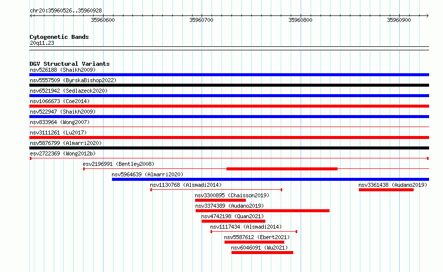Viewport: 443px width, 272px height.
Task: Select the red bar under nsv4742198
Action: [x=233, y=221]
